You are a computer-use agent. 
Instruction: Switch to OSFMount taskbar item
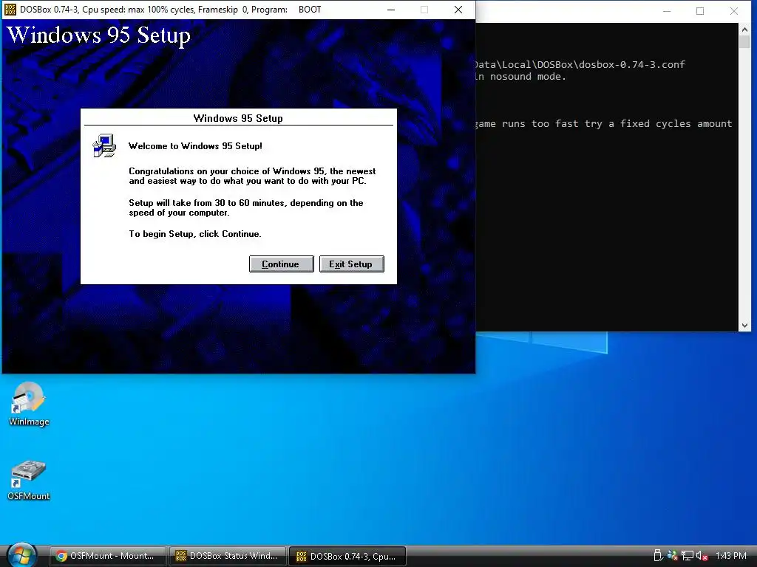(x=107, y=556)
